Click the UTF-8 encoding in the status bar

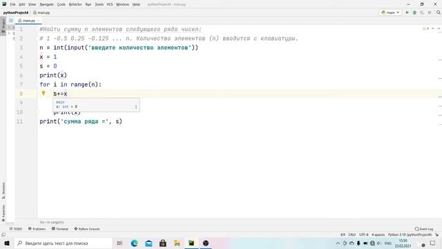coord(364,234)
